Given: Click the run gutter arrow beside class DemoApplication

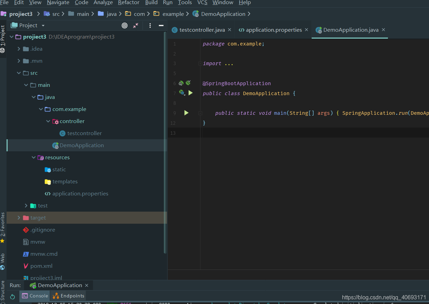Looking at the screenshot, I should pyautogui.click(x=191, y=93).
